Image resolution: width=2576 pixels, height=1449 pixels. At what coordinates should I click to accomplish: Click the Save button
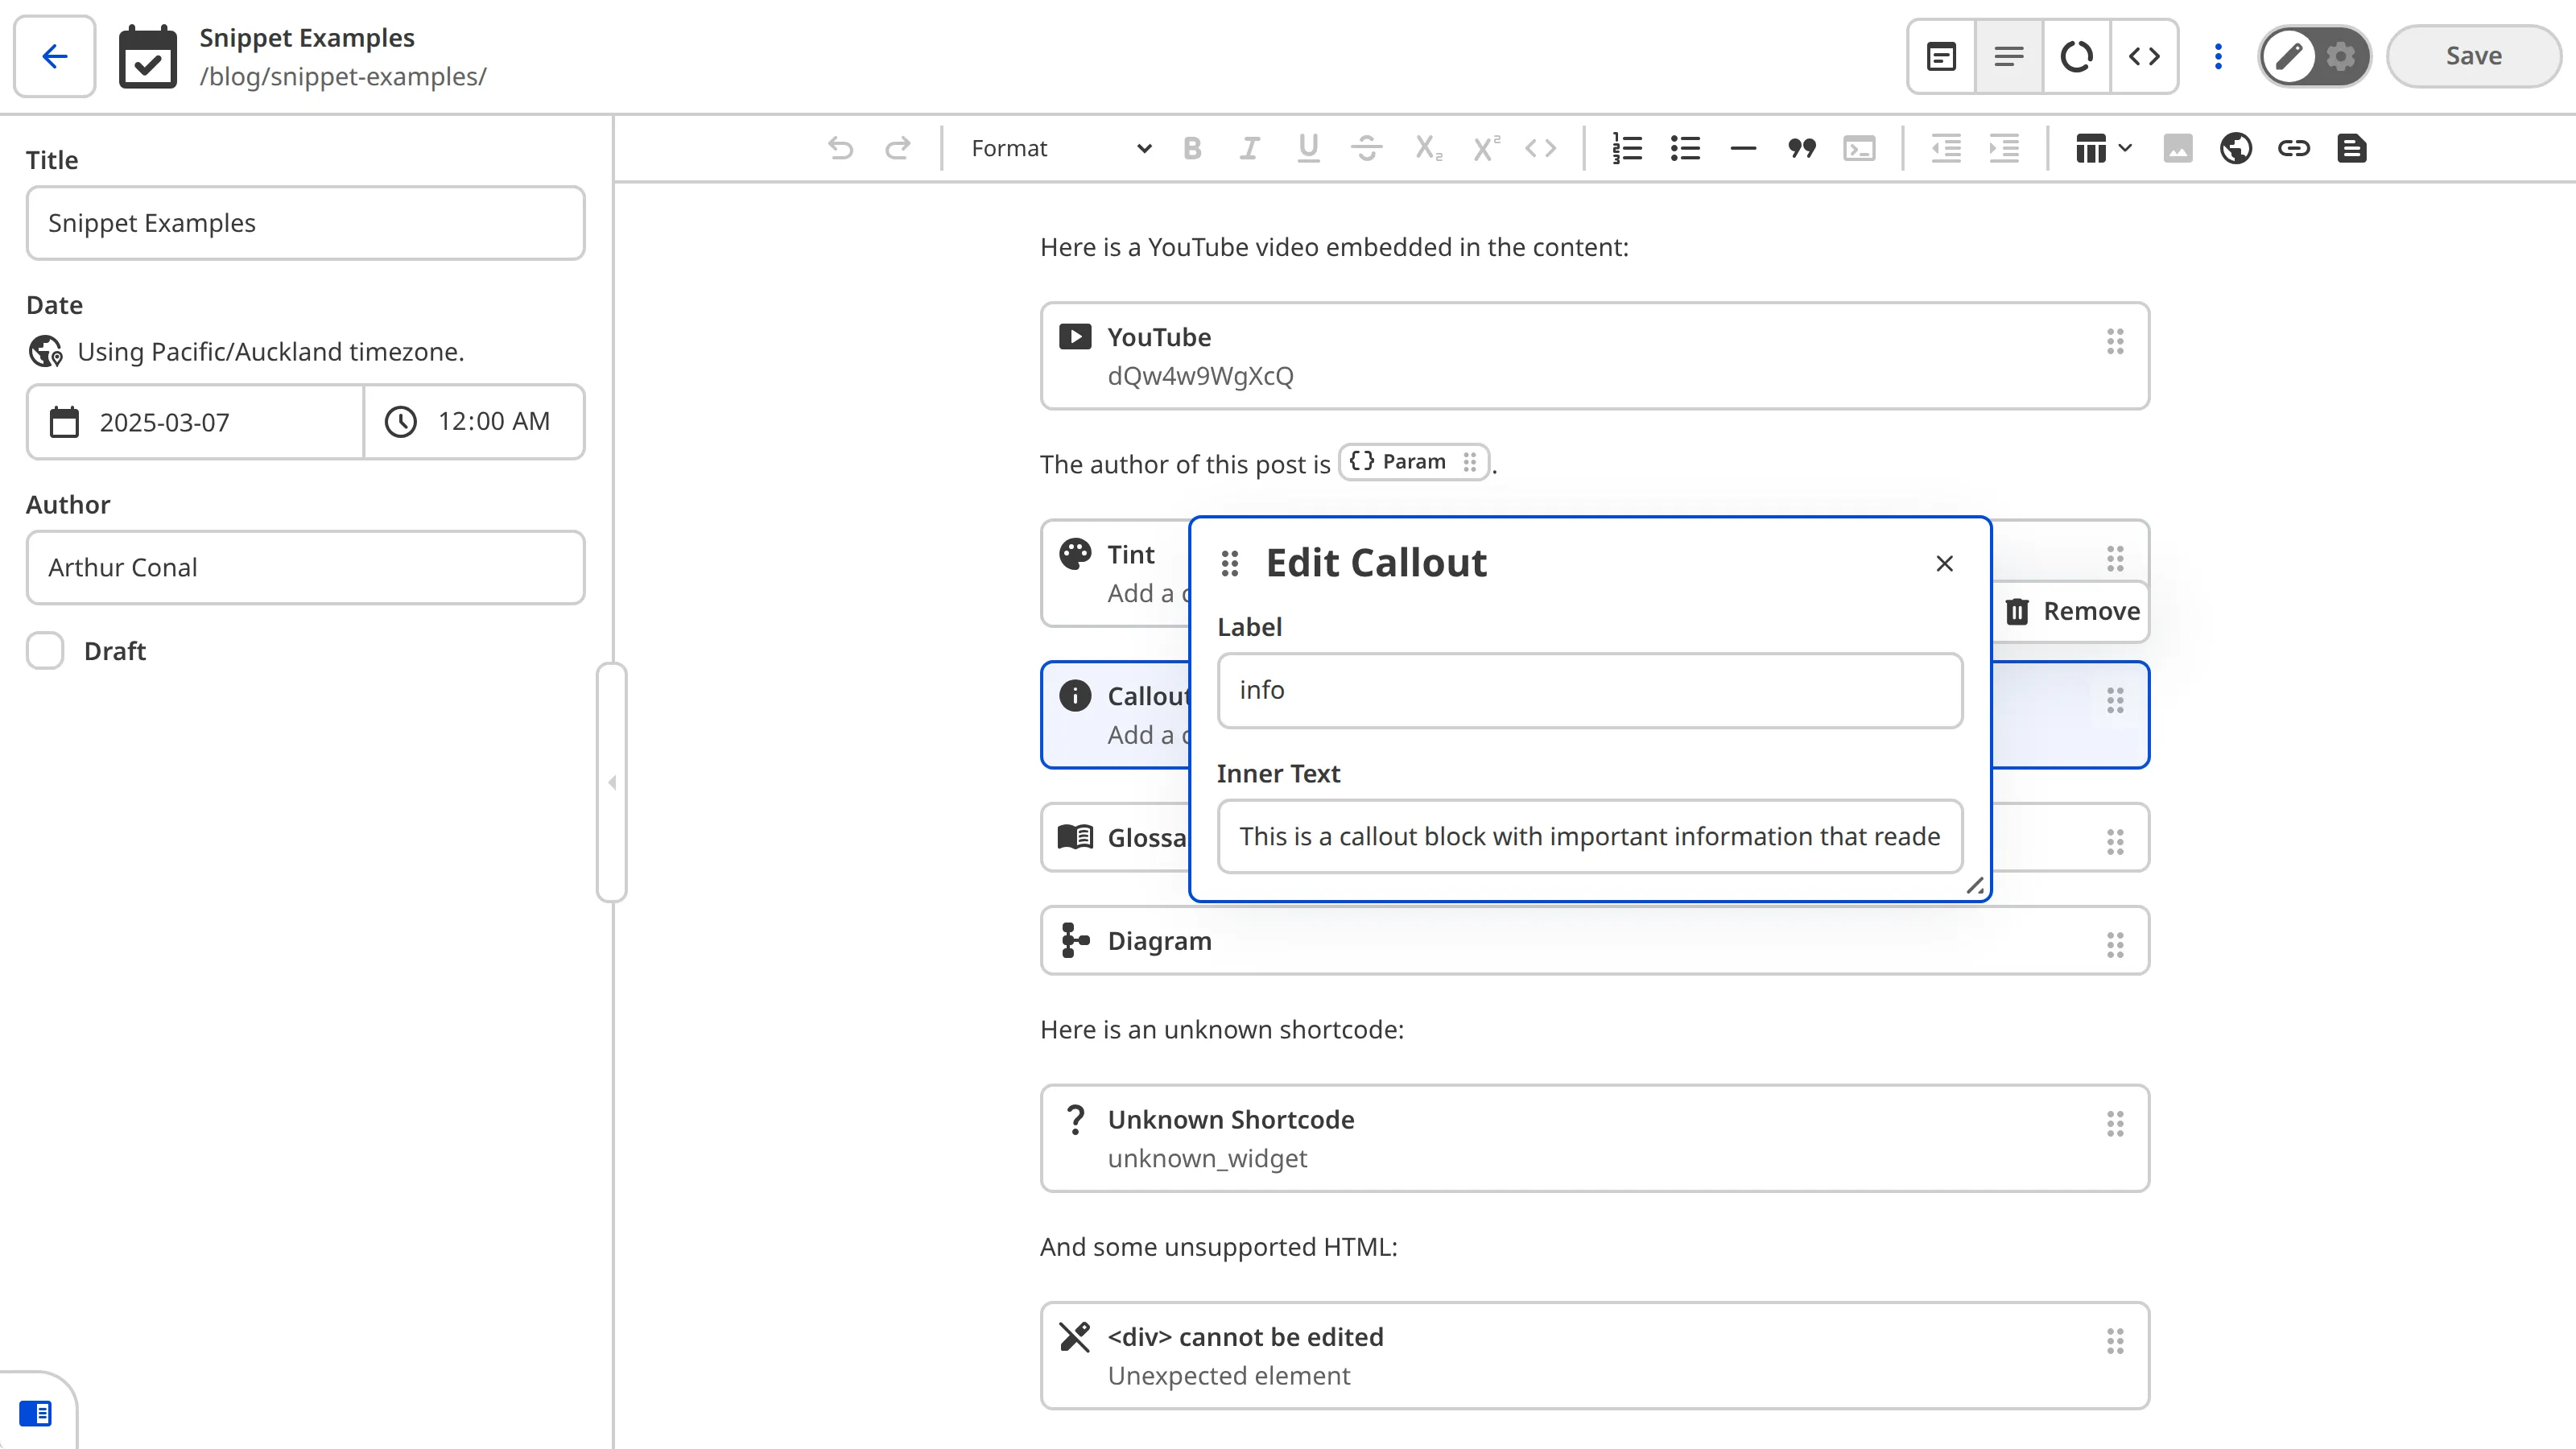[x=2474, y=56]
